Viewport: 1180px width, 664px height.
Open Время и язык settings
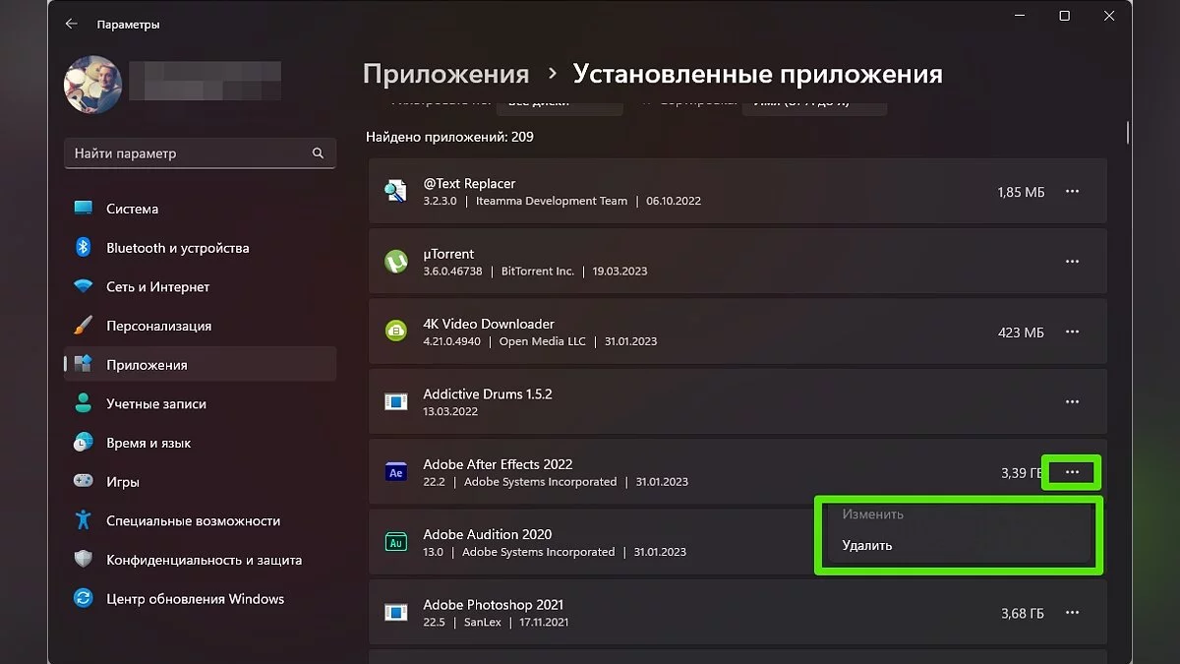tap(147, 443)
